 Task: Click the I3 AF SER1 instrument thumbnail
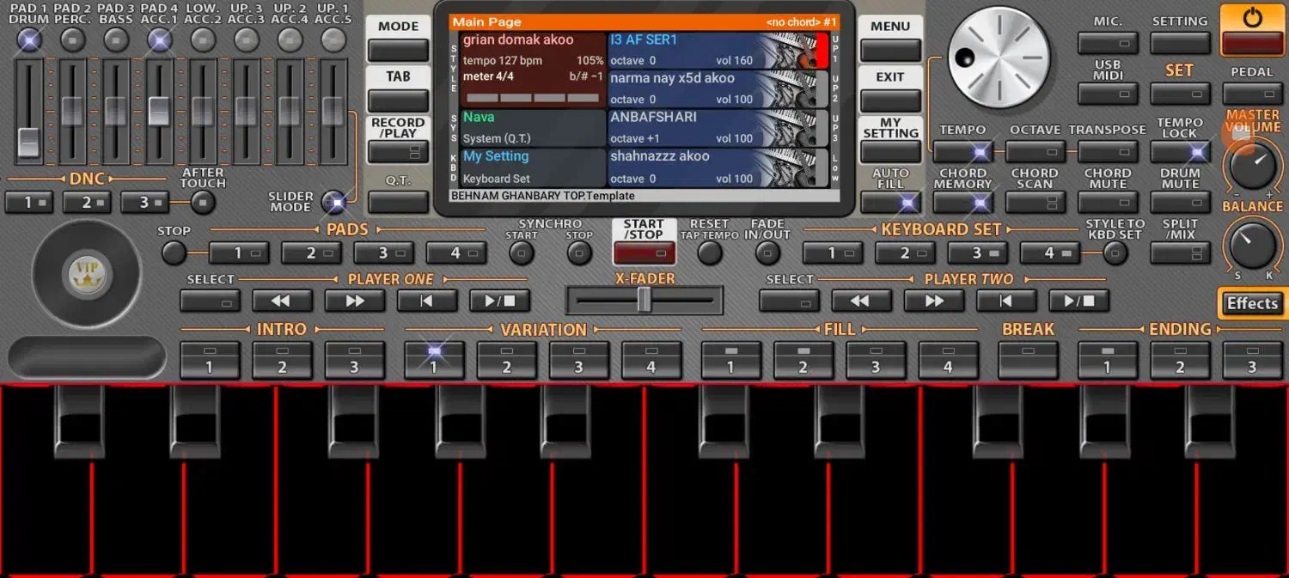(785, 51)
